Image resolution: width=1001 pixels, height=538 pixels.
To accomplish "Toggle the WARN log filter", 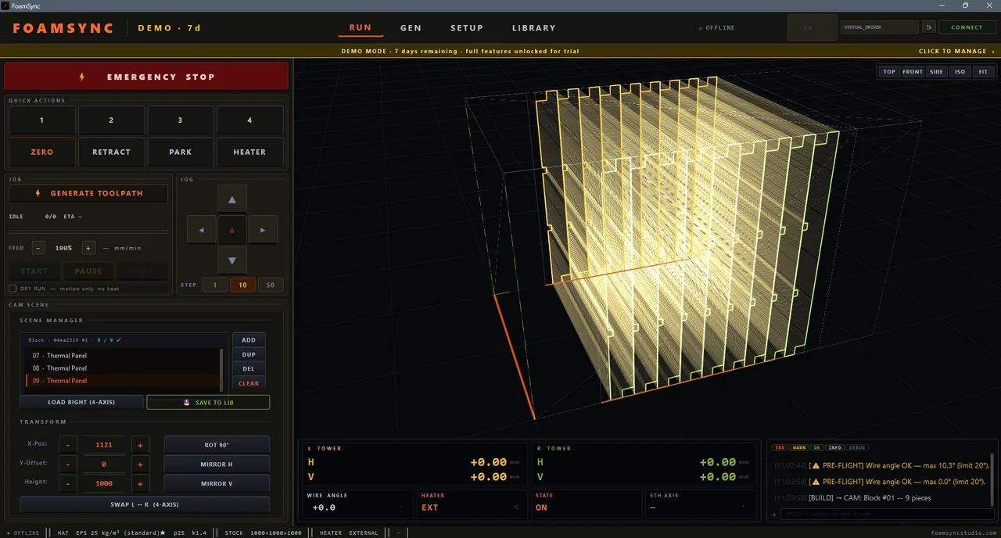I will point(799,448).
